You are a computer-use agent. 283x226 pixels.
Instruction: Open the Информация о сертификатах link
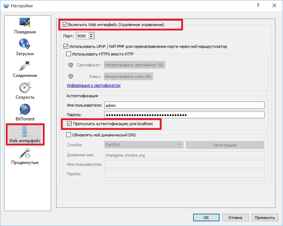point(93,85)
